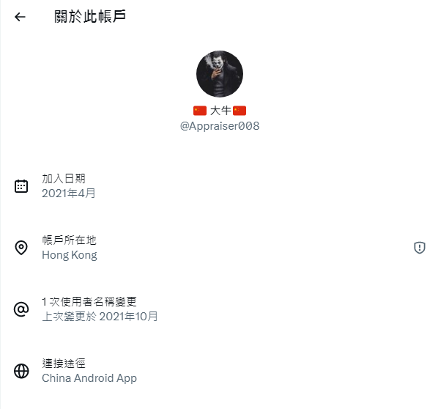
Task: Click the 關於此帳戶 page title
Action: (89, 17)
